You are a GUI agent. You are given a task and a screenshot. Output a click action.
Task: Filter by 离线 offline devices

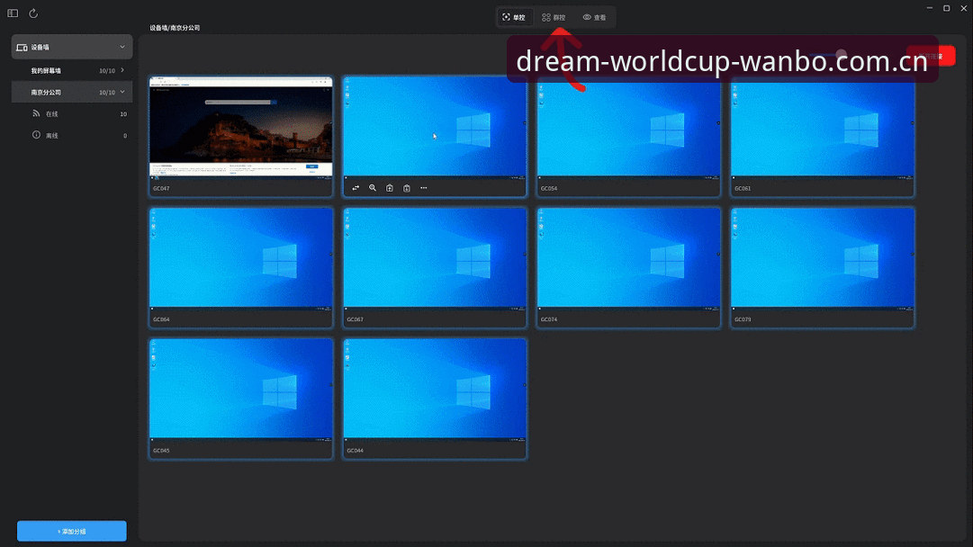click(72, 135)
